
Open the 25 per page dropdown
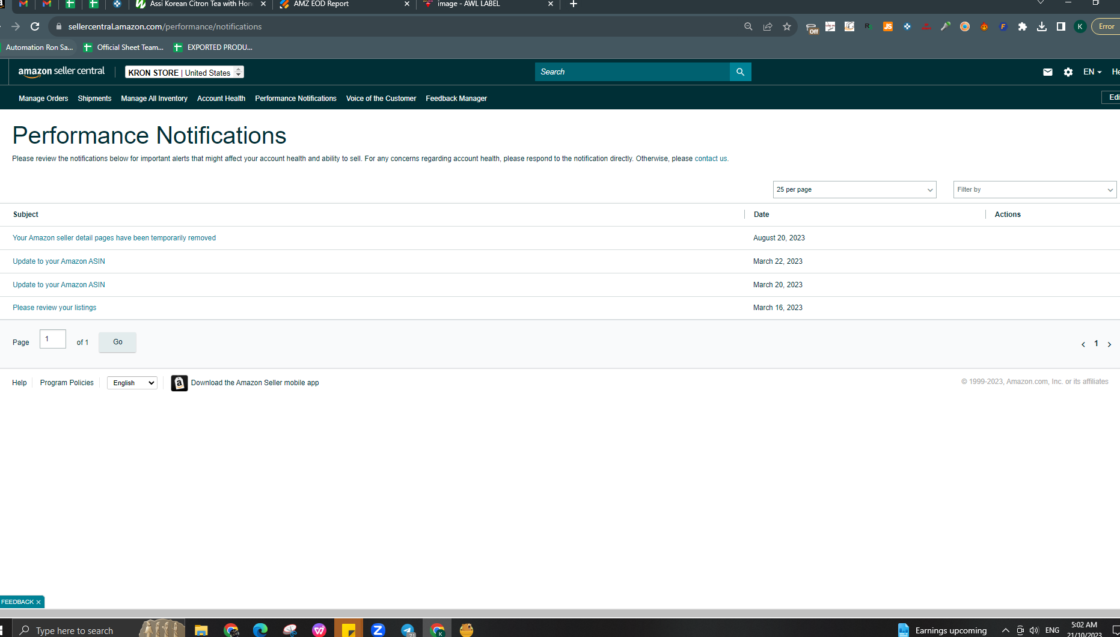854,190
